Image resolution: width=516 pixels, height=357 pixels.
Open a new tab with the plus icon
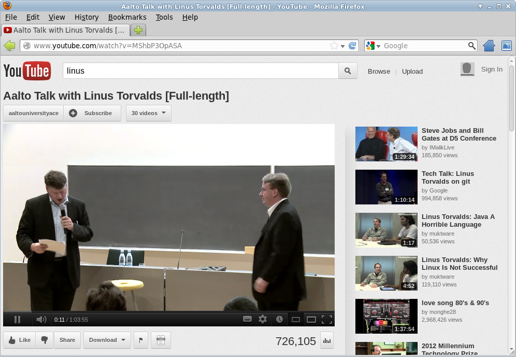138,30
